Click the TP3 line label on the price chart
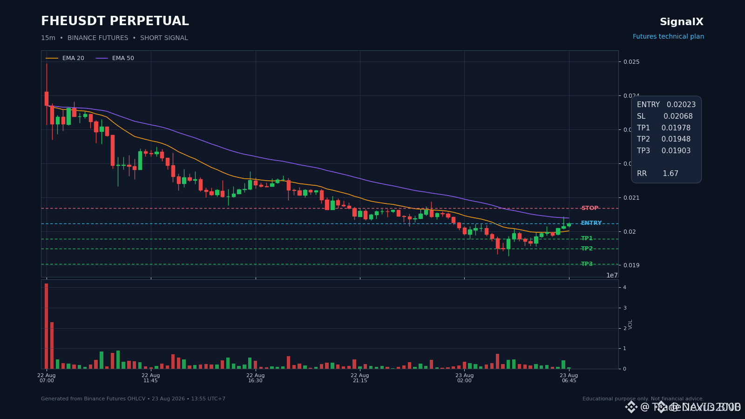 click(x=587, y=264)
